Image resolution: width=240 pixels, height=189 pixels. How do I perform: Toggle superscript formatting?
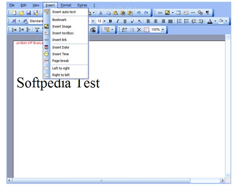point(132,21)
